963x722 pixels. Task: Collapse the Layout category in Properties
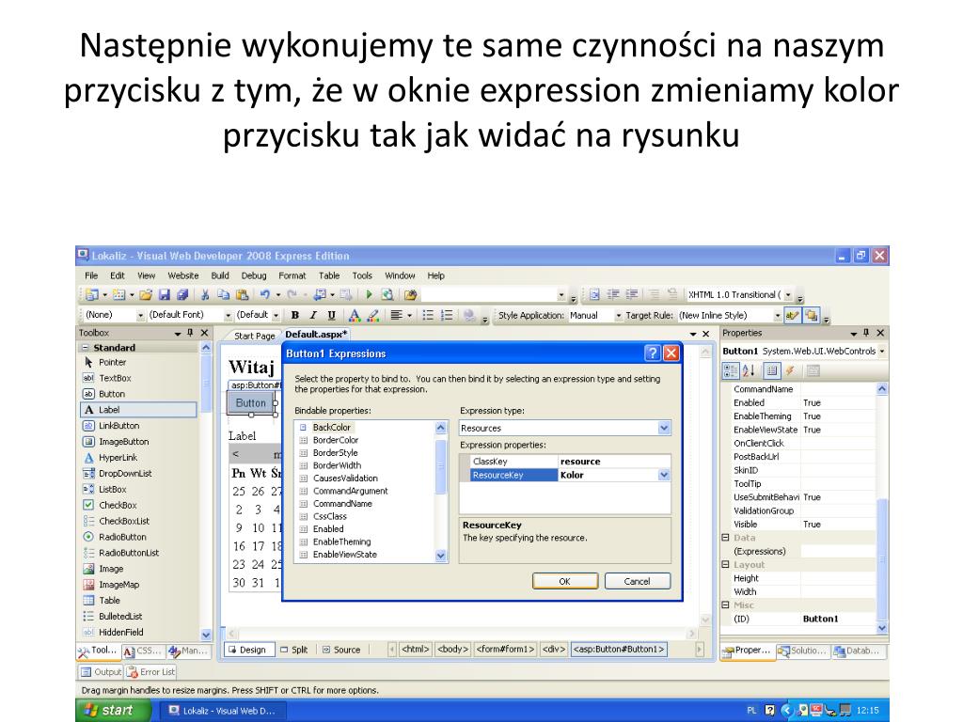[725, 564]
